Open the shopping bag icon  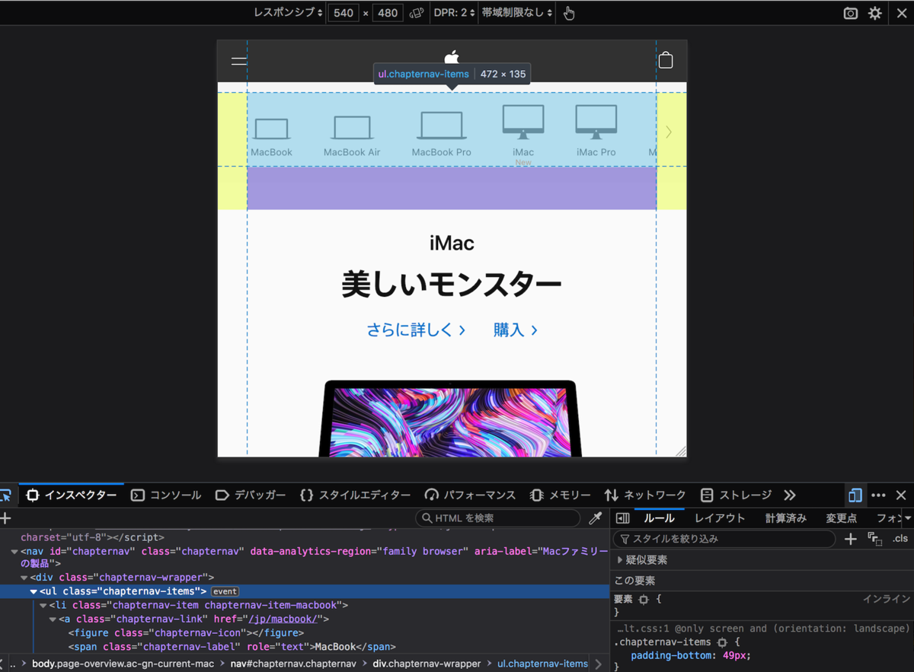tap(666, 60)
